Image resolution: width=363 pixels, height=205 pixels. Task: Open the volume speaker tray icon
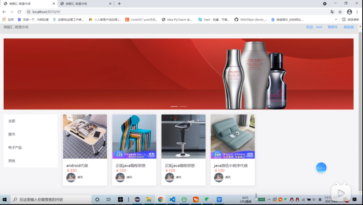point(314,200)
